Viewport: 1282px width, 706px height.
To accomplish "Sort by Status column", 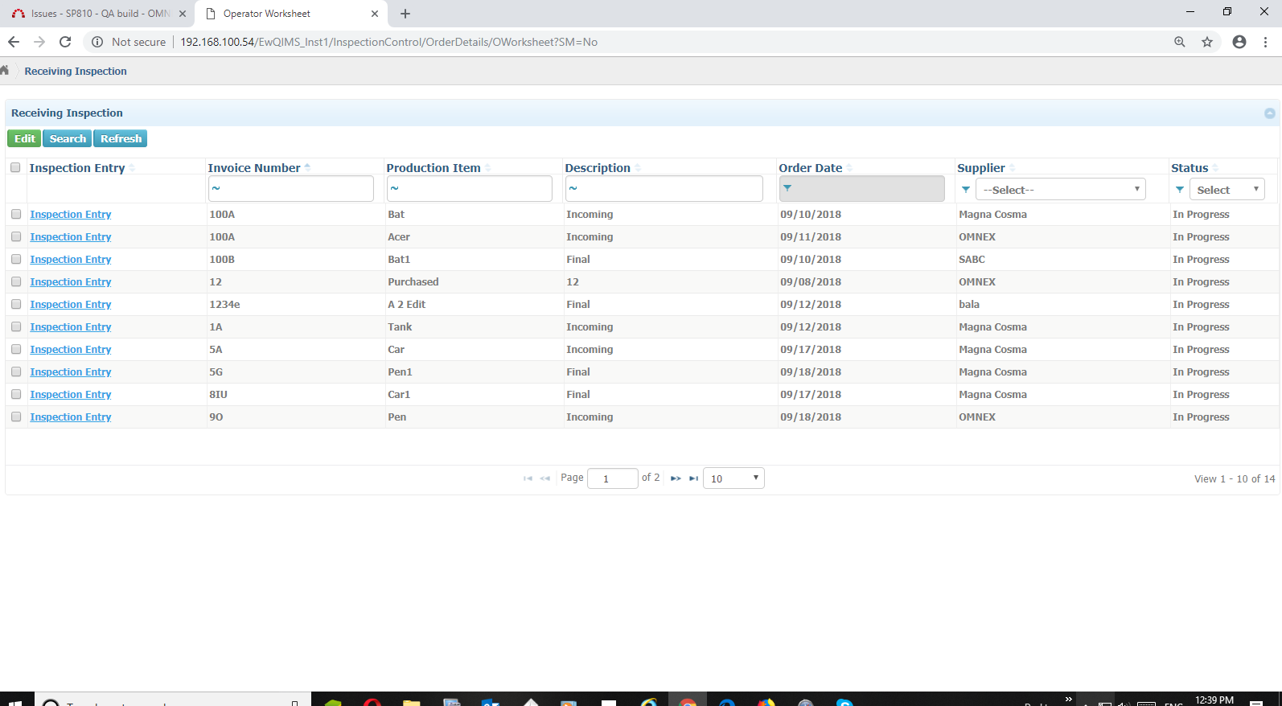I will (x=1194, y=168).
